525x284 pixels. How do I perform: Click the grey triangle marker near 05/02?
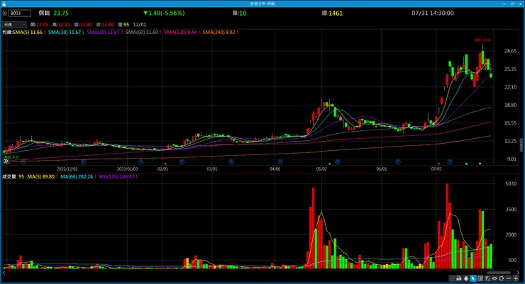[x=329, y=164]
